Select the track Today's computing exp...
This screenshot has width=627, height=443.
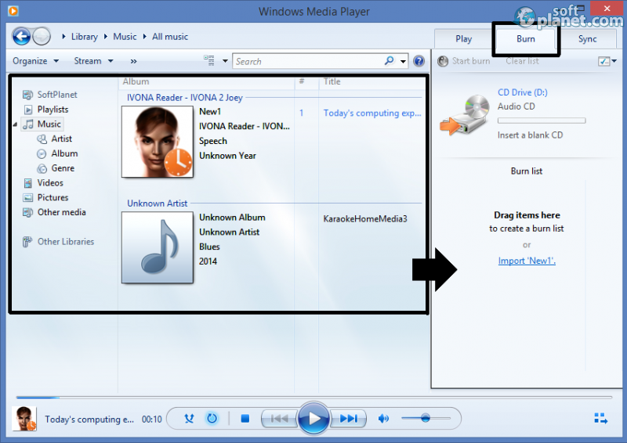(371, 113)
